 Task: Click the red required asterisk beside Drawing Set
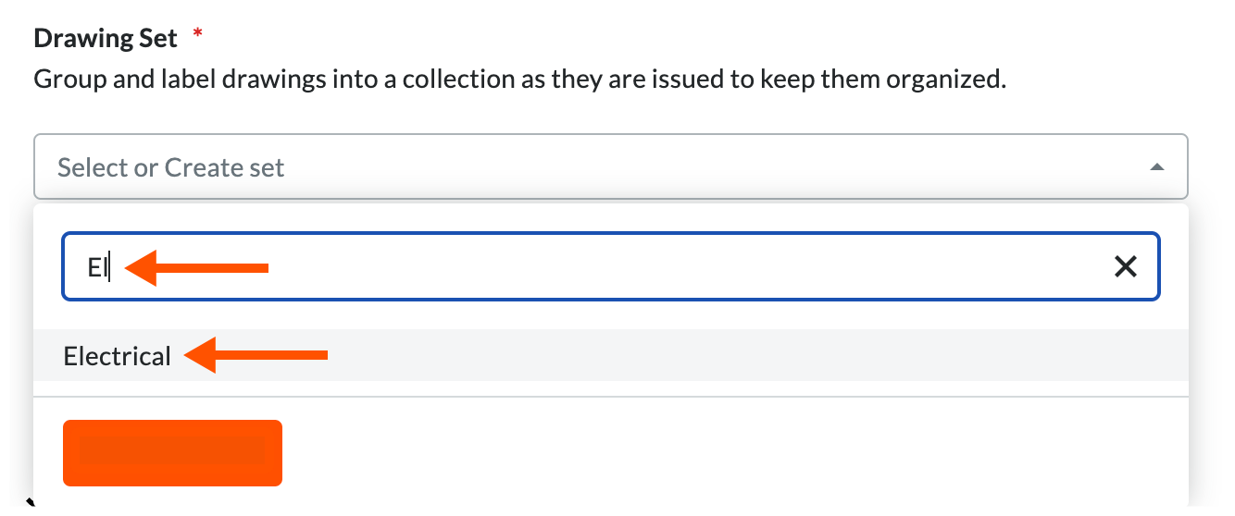[x=197, y=35]
